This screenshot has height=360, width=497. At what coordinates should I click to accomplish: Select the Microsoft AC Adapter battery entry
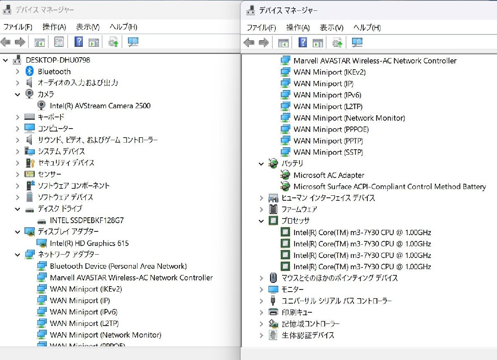click(329, 175)
